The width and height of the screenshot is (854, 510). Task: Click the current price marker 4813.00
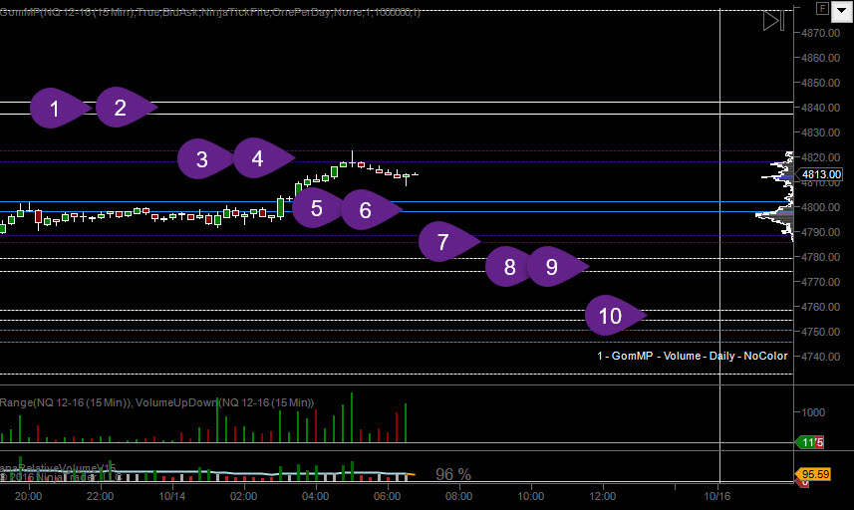coord(821,174)
